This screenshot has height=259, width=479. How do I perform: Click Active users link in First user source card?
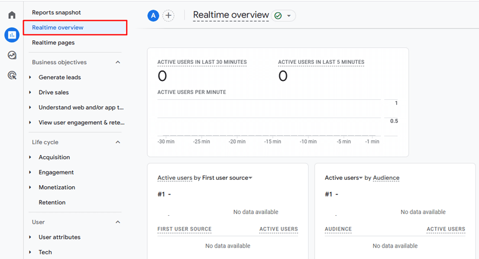174,178
